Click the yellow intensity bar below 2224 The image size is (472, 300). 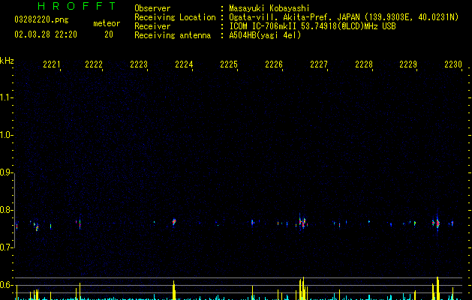[x=173, y=290]
